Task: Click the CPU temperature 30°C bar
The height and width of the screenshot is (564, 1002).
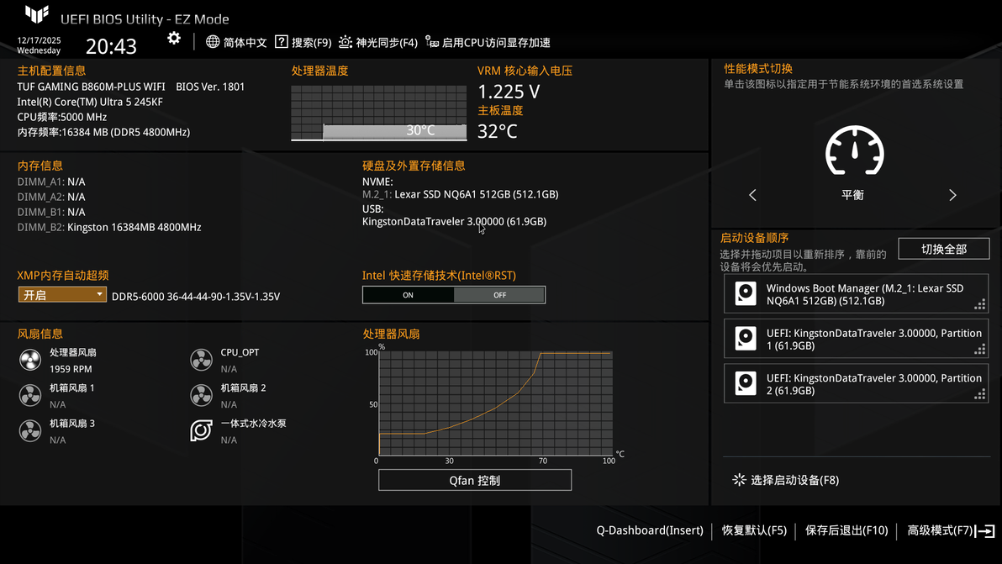Action: pyautogui.click(x=395, y=131)
